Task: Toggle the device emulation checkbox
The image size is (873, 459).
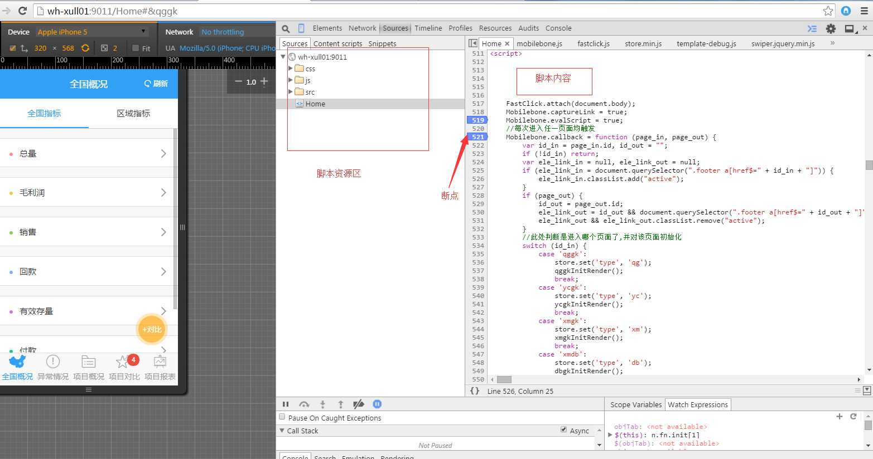Action: point(12,48)
